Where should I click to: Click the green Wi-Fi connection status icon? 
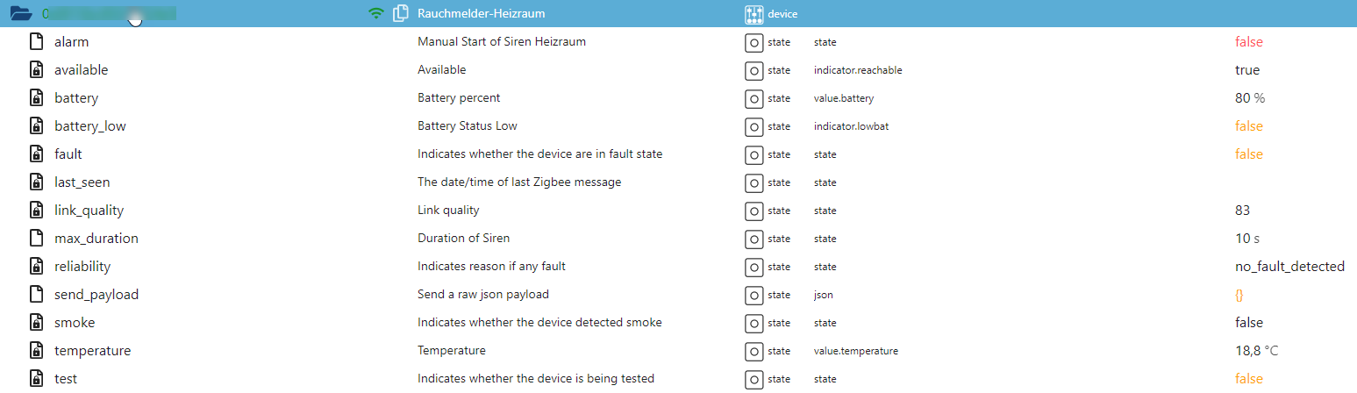pyautogui.click(x=376, y=13)
